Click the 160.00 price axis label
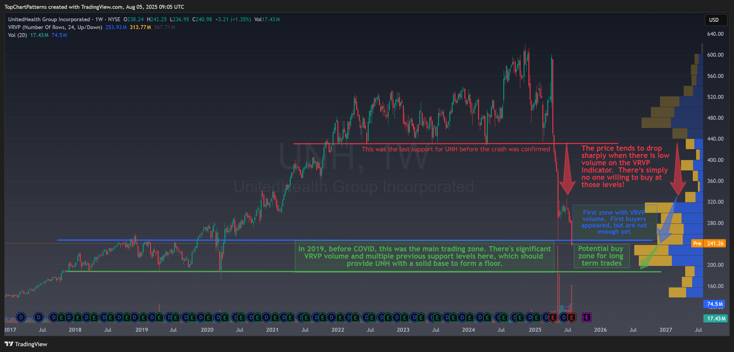The height and width of the screenshot is (352, 734). 715,286
